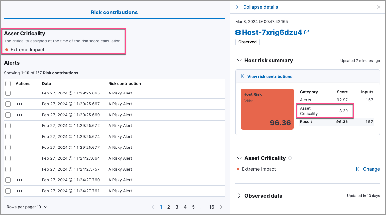Click the host icon before Host-7xrig6dzu4
Viewport: 386px width, 215px height.
[x=238, y=32]
